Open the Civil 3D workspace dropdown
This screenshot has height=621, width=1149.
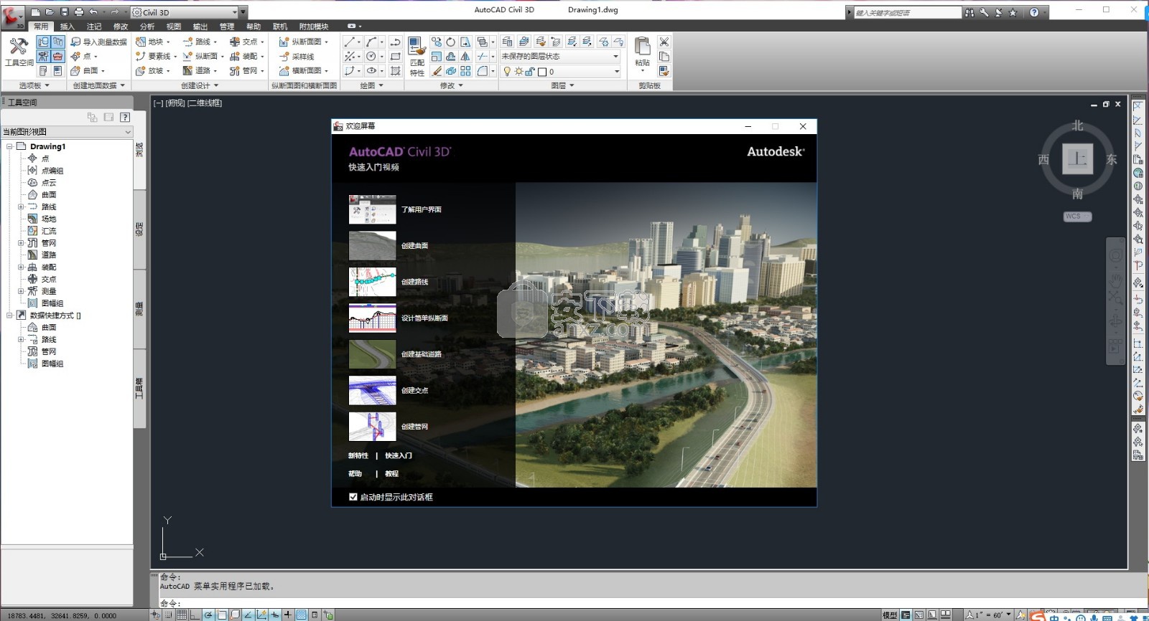[234, 12]
